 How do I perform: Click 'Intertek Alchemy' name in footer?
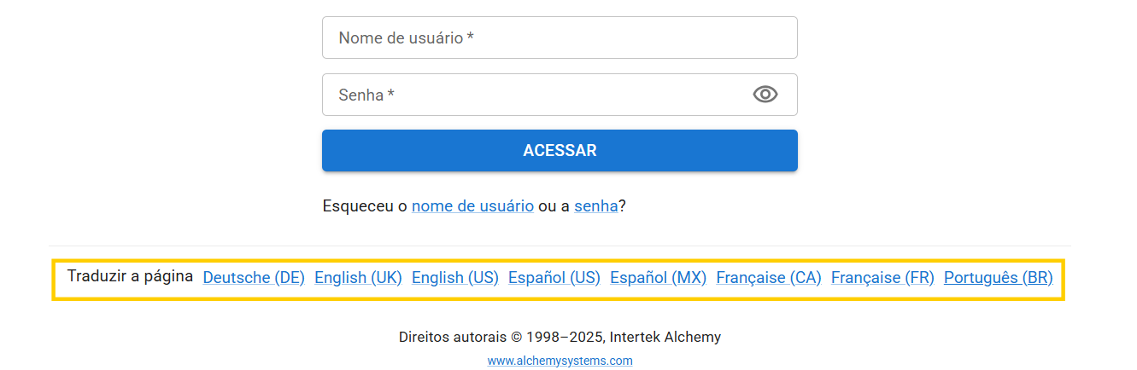[665, 338]
